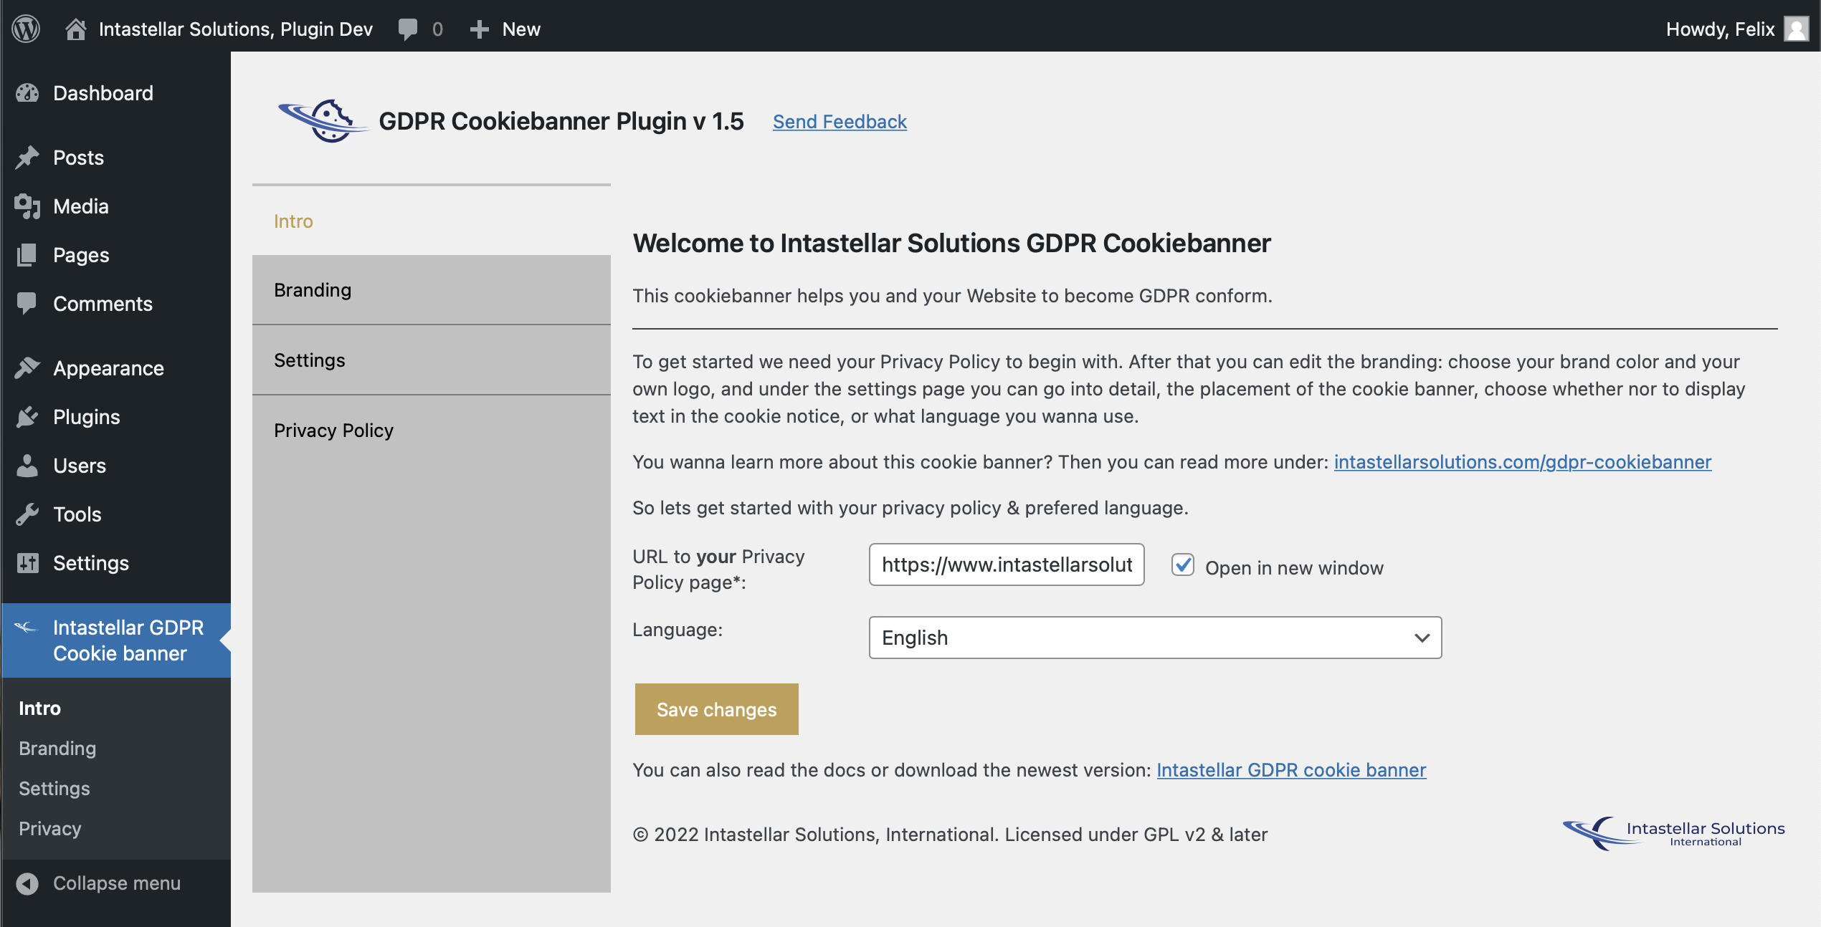The width and height of the screenshot is (1821, 927).
Task: Check the Privacy Policy URL field checkbox
Action: tap(1182, 565)
